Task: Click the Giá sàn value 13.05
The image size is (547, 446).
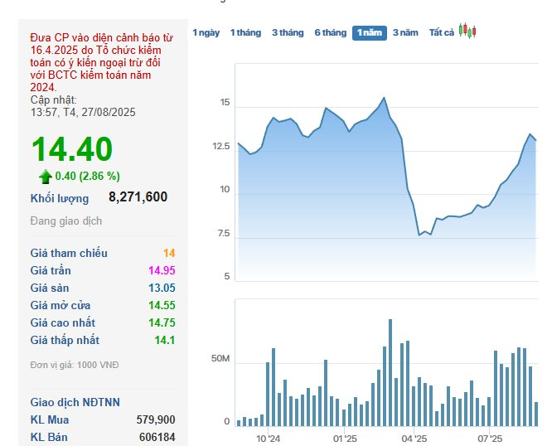Action: [161, 288]
